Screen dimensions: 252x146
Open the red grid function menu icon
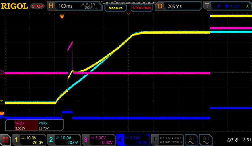point(5,140)
